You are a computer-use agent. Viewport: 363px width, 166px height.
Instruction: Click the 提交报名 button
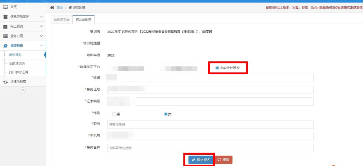(201, 160)
